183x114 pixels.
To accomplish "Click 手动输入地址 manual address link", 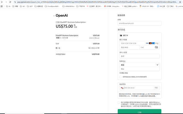I will pos(124,73).
